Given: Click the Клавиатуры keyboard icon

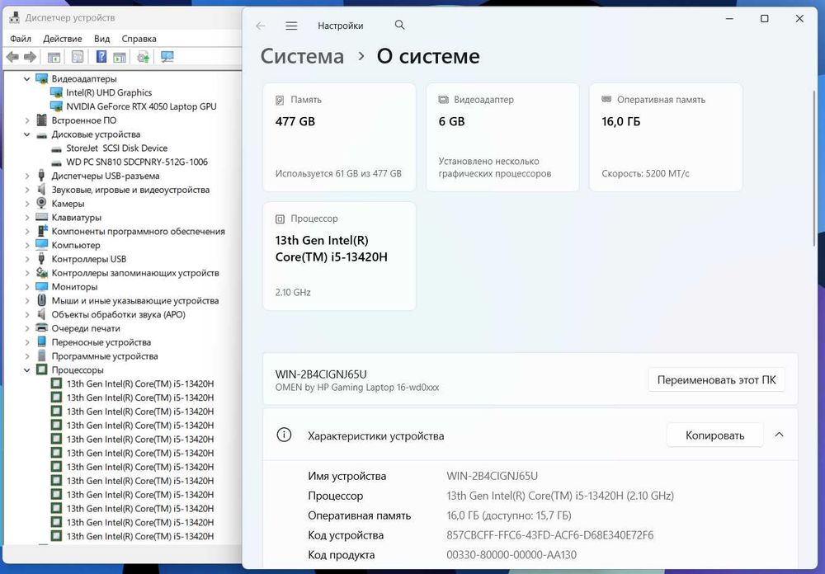Looking at the screenshot, I should pos(41,217).
